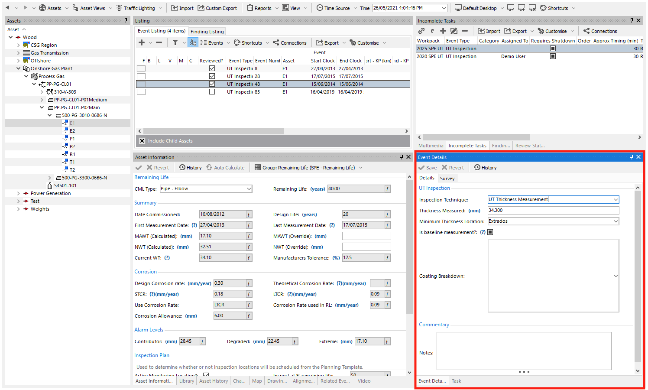
Task: Click the filter funnel icon in Listing toolbar
Action: 175,42
